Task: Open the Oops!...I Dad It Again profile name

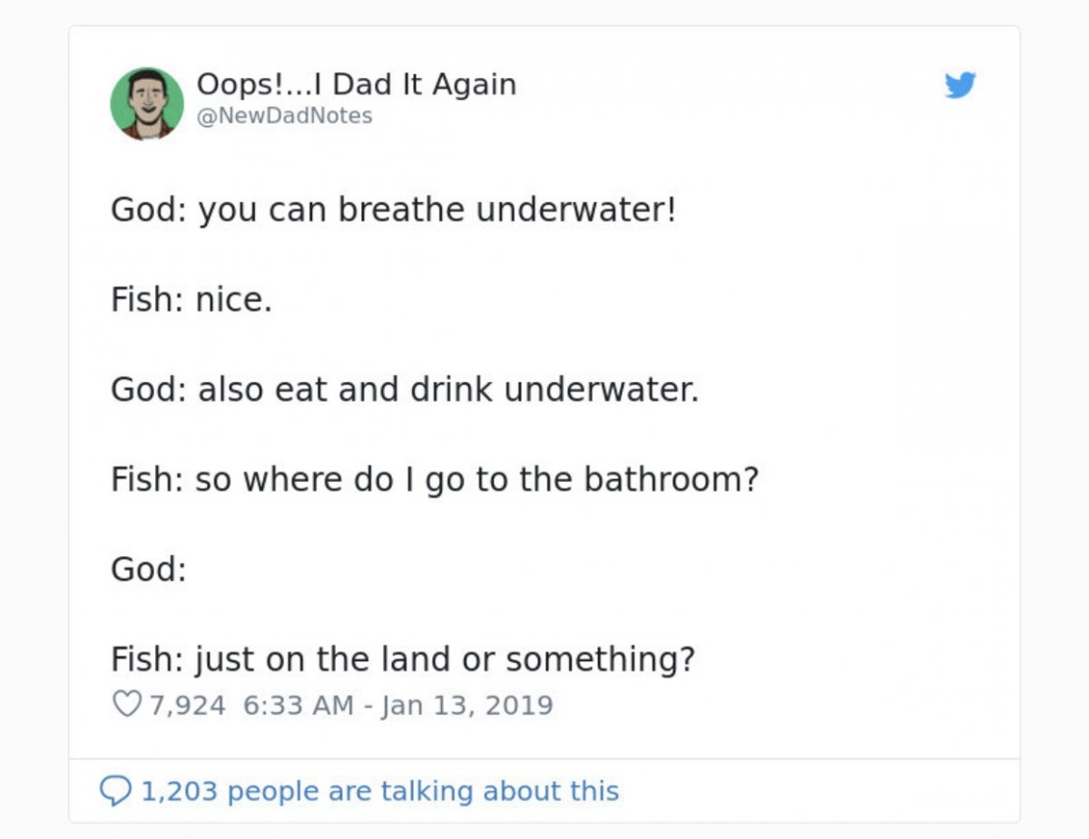Action: tap(357, 84)
